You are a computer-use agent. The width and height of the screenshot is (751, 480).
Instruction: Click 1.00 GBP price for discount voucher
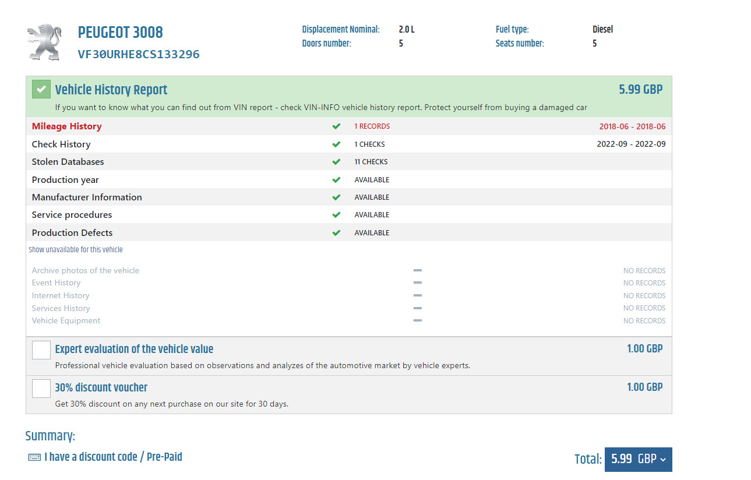point(645,387)
